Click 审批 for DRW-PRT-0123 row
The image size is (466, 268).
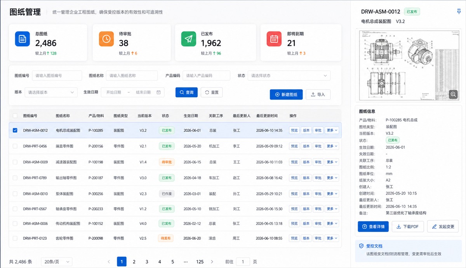318,238
